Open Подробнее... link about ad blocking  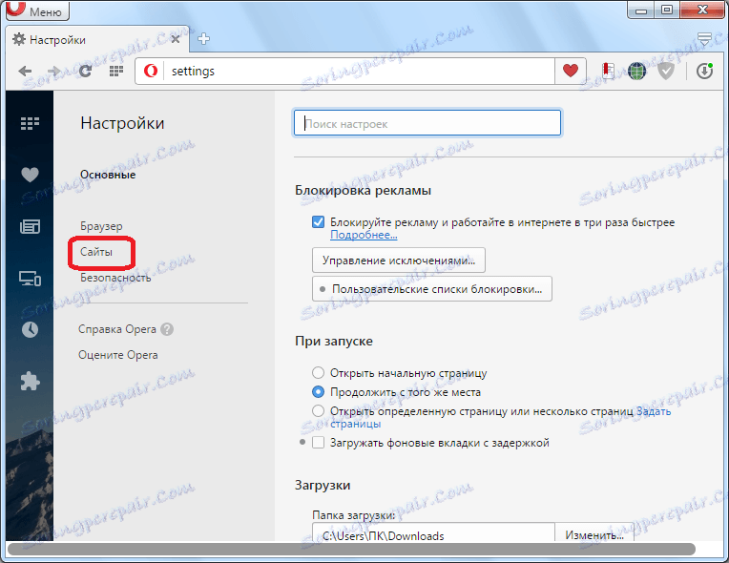coord(364,235)
